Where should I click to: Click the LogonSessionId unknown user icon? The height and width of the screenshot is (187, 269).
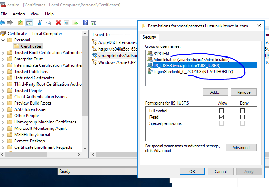point(150,71)
